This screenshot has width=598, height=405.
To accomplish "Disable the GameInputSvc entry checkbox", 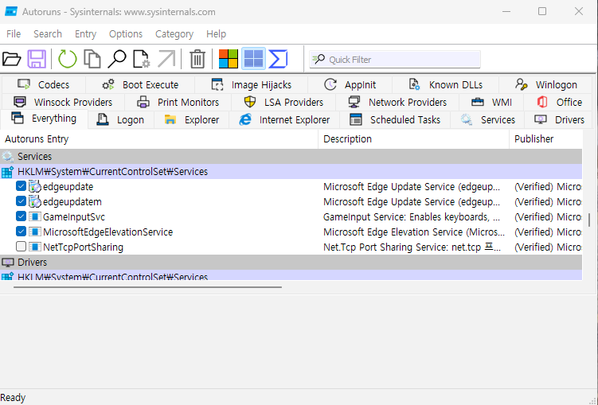I will tap(21, 216).
